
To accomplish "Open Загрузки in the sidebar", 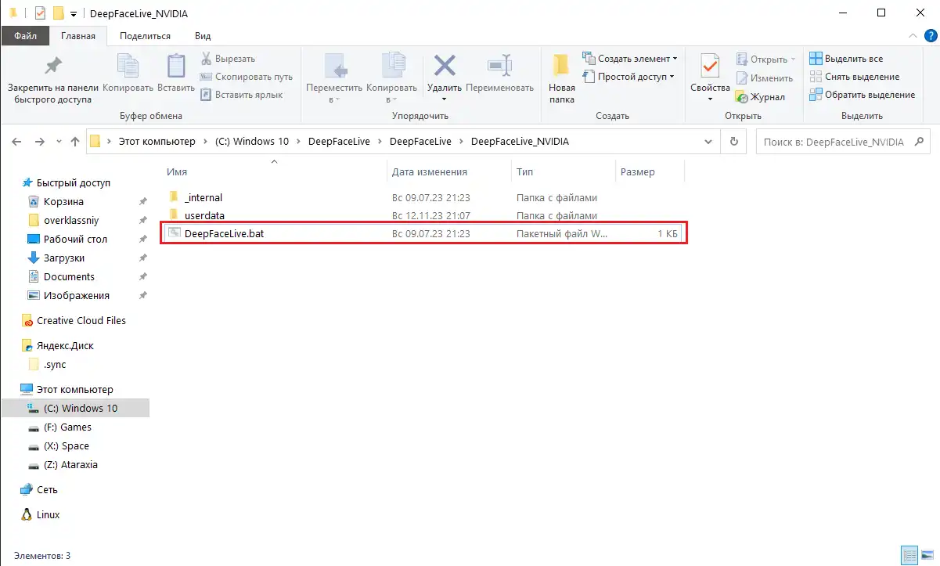I will pos(64,258).
